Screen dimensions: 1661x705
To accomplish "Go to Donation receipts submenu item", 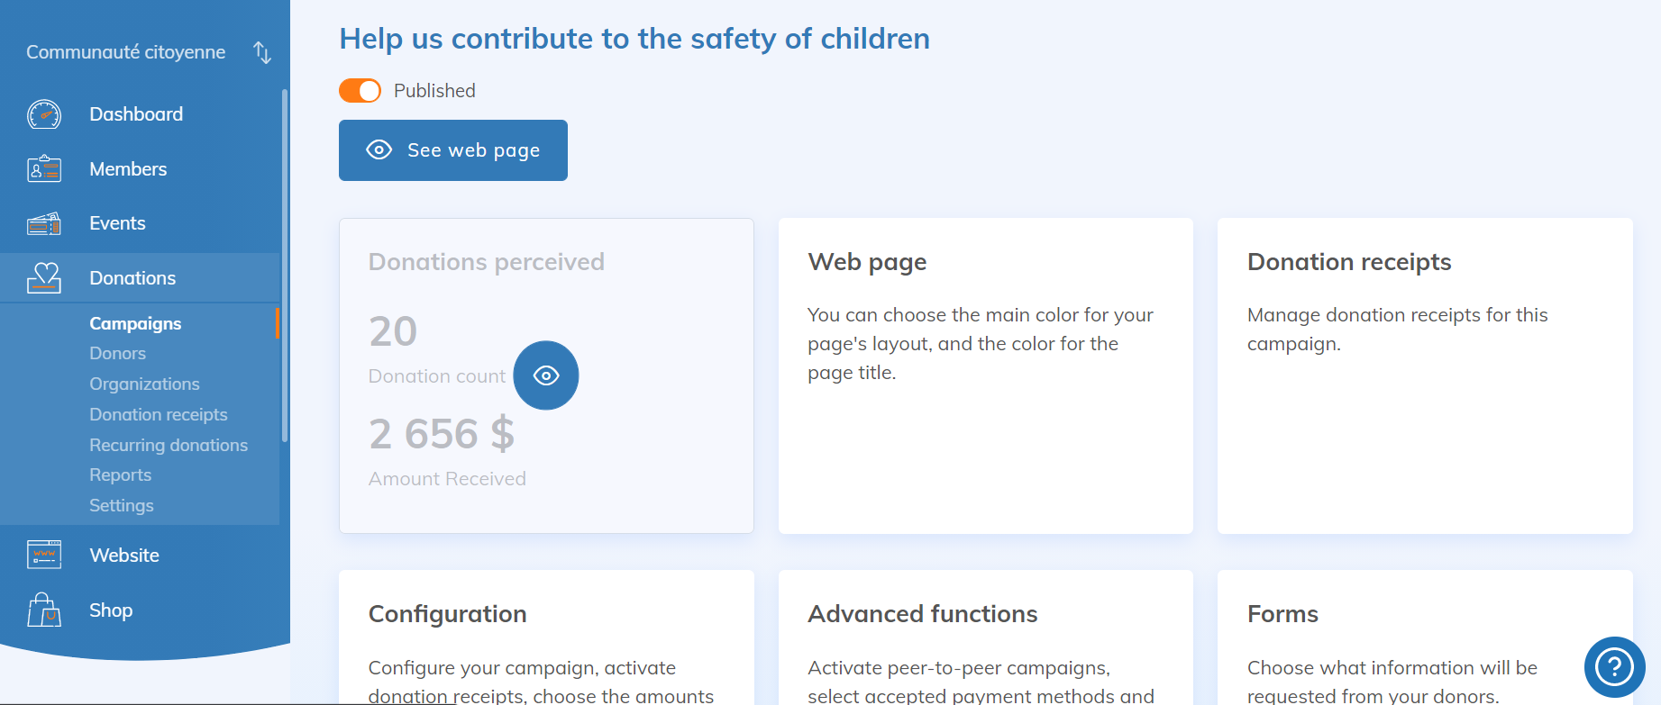I will click(159, 414).
